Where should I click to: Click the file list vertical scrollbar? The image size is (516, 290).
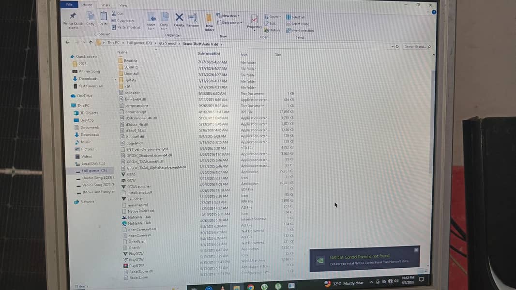tap(432, 121)
